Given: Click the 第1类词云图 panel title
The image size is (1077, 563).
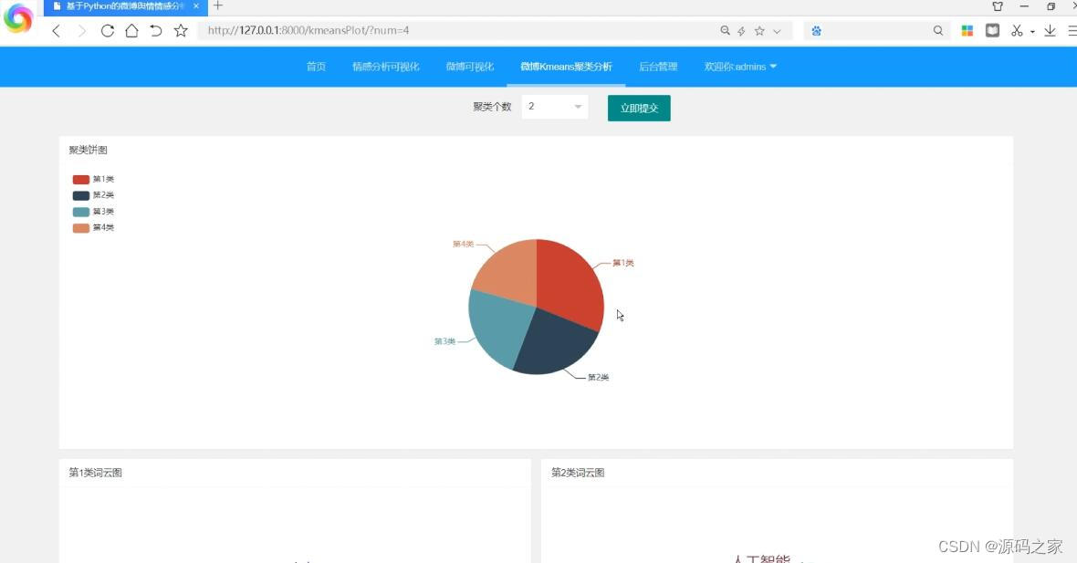Looking at the screenshot, I should pyautogui.click(x=96, y=473).
